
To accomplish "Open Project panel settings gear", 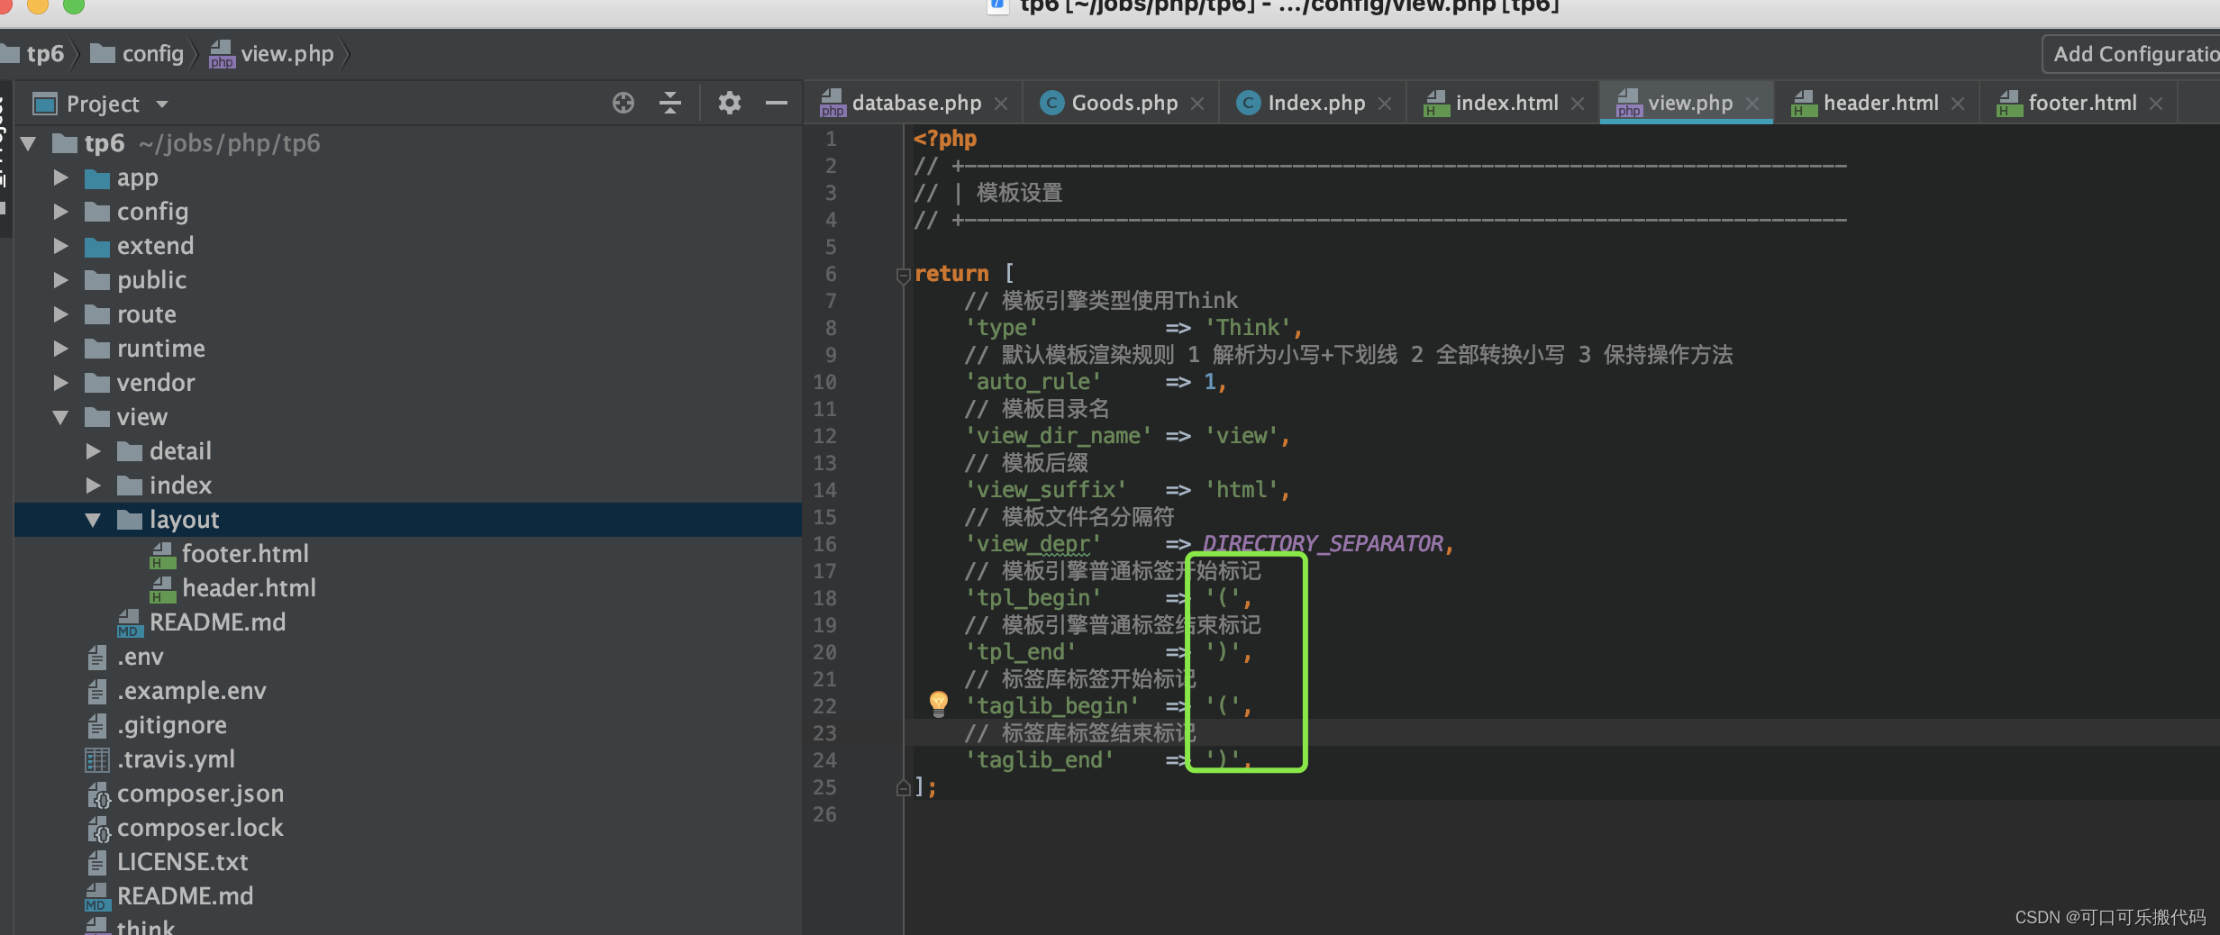I will [729, 103].
